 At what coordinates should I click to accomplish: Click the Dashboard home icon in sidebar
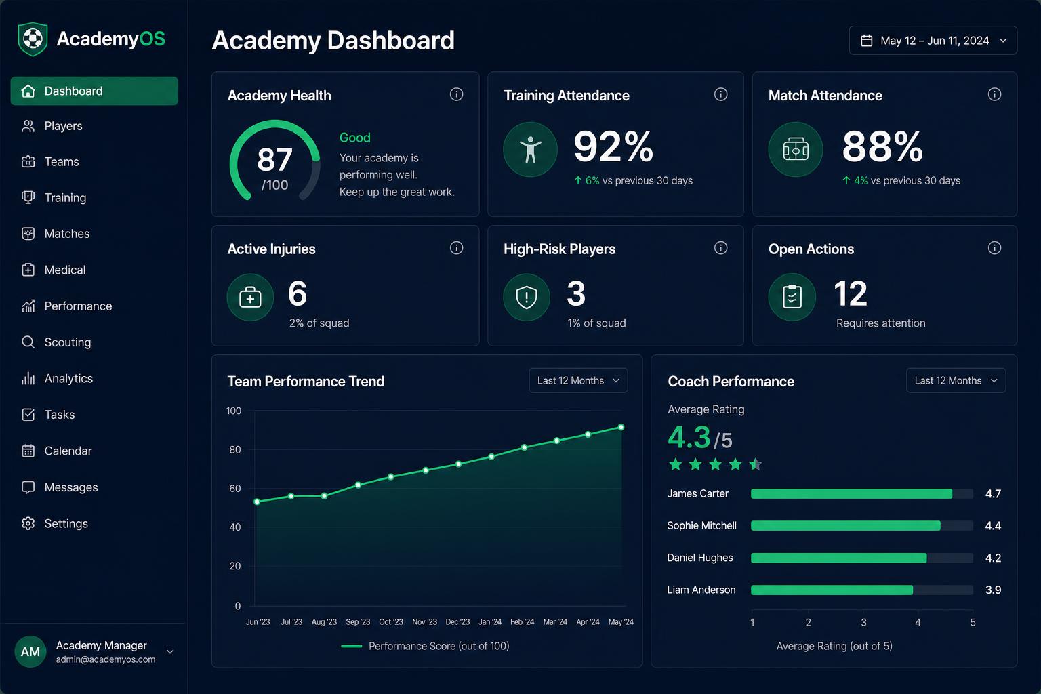[x=28, y=91]
